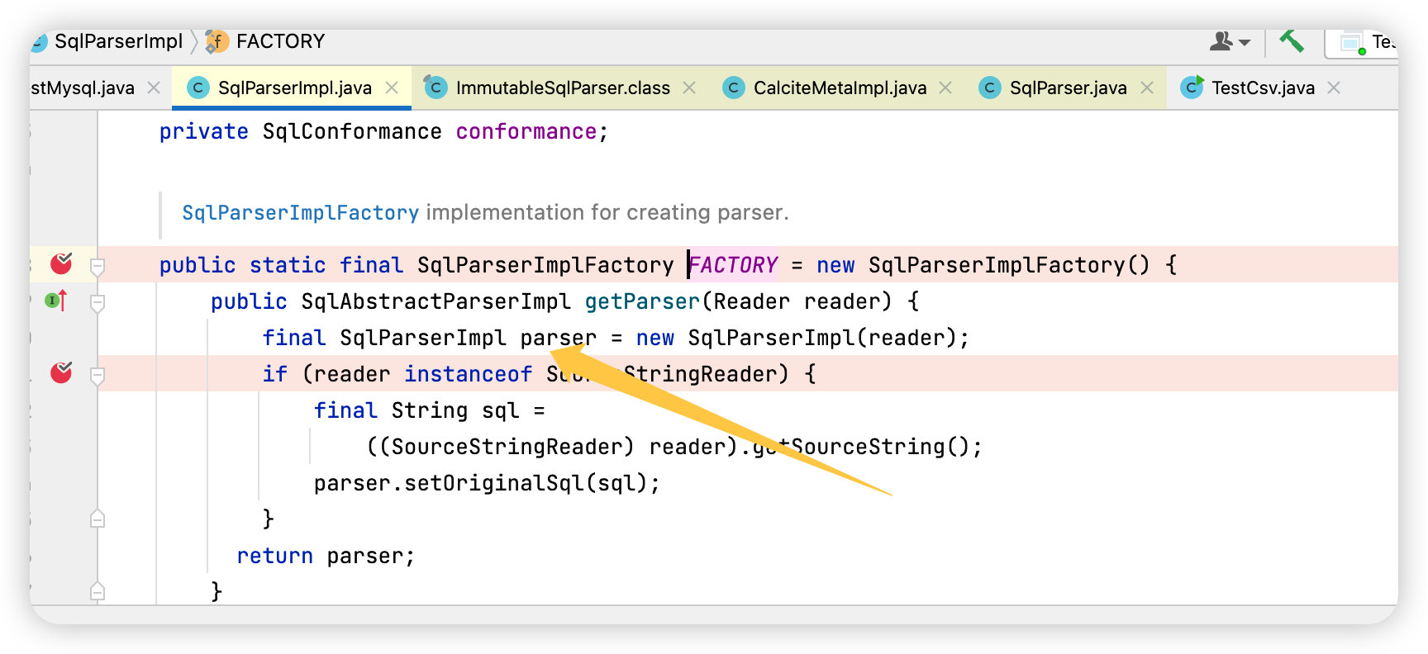This screenshot has width=1428, height=654.
Task: Click the 'SqlAbstractParserImpl' return type
Action: [436, 301]
